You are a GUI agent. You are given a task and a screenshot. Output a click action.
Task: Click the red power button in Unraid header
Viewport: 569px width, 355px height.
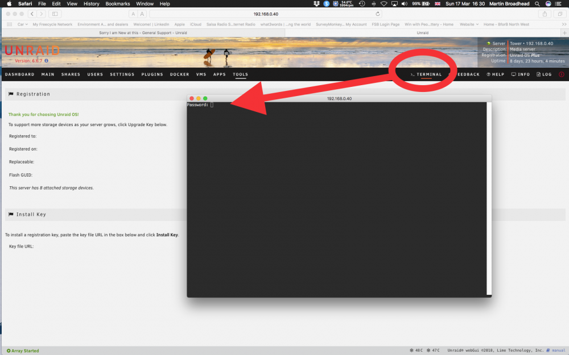tap(562, 74)
